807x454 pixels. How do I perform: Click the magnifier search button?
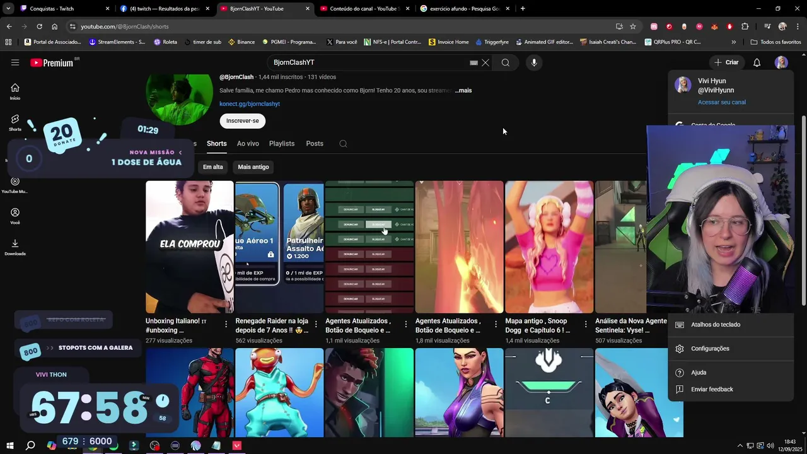[506, 62]
